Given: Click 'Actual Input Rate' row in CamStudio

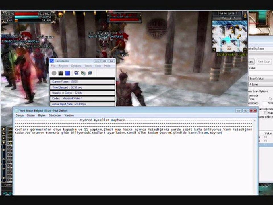Looking at the screenshot, I should (x=82, y=104).
